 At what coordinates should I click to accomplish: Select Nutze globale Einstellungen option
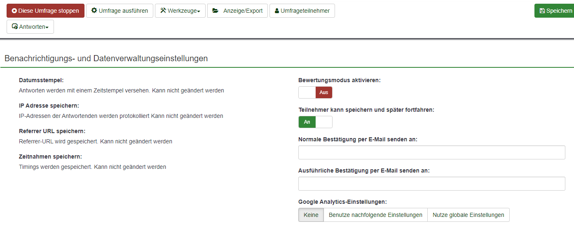click(468, 215)
